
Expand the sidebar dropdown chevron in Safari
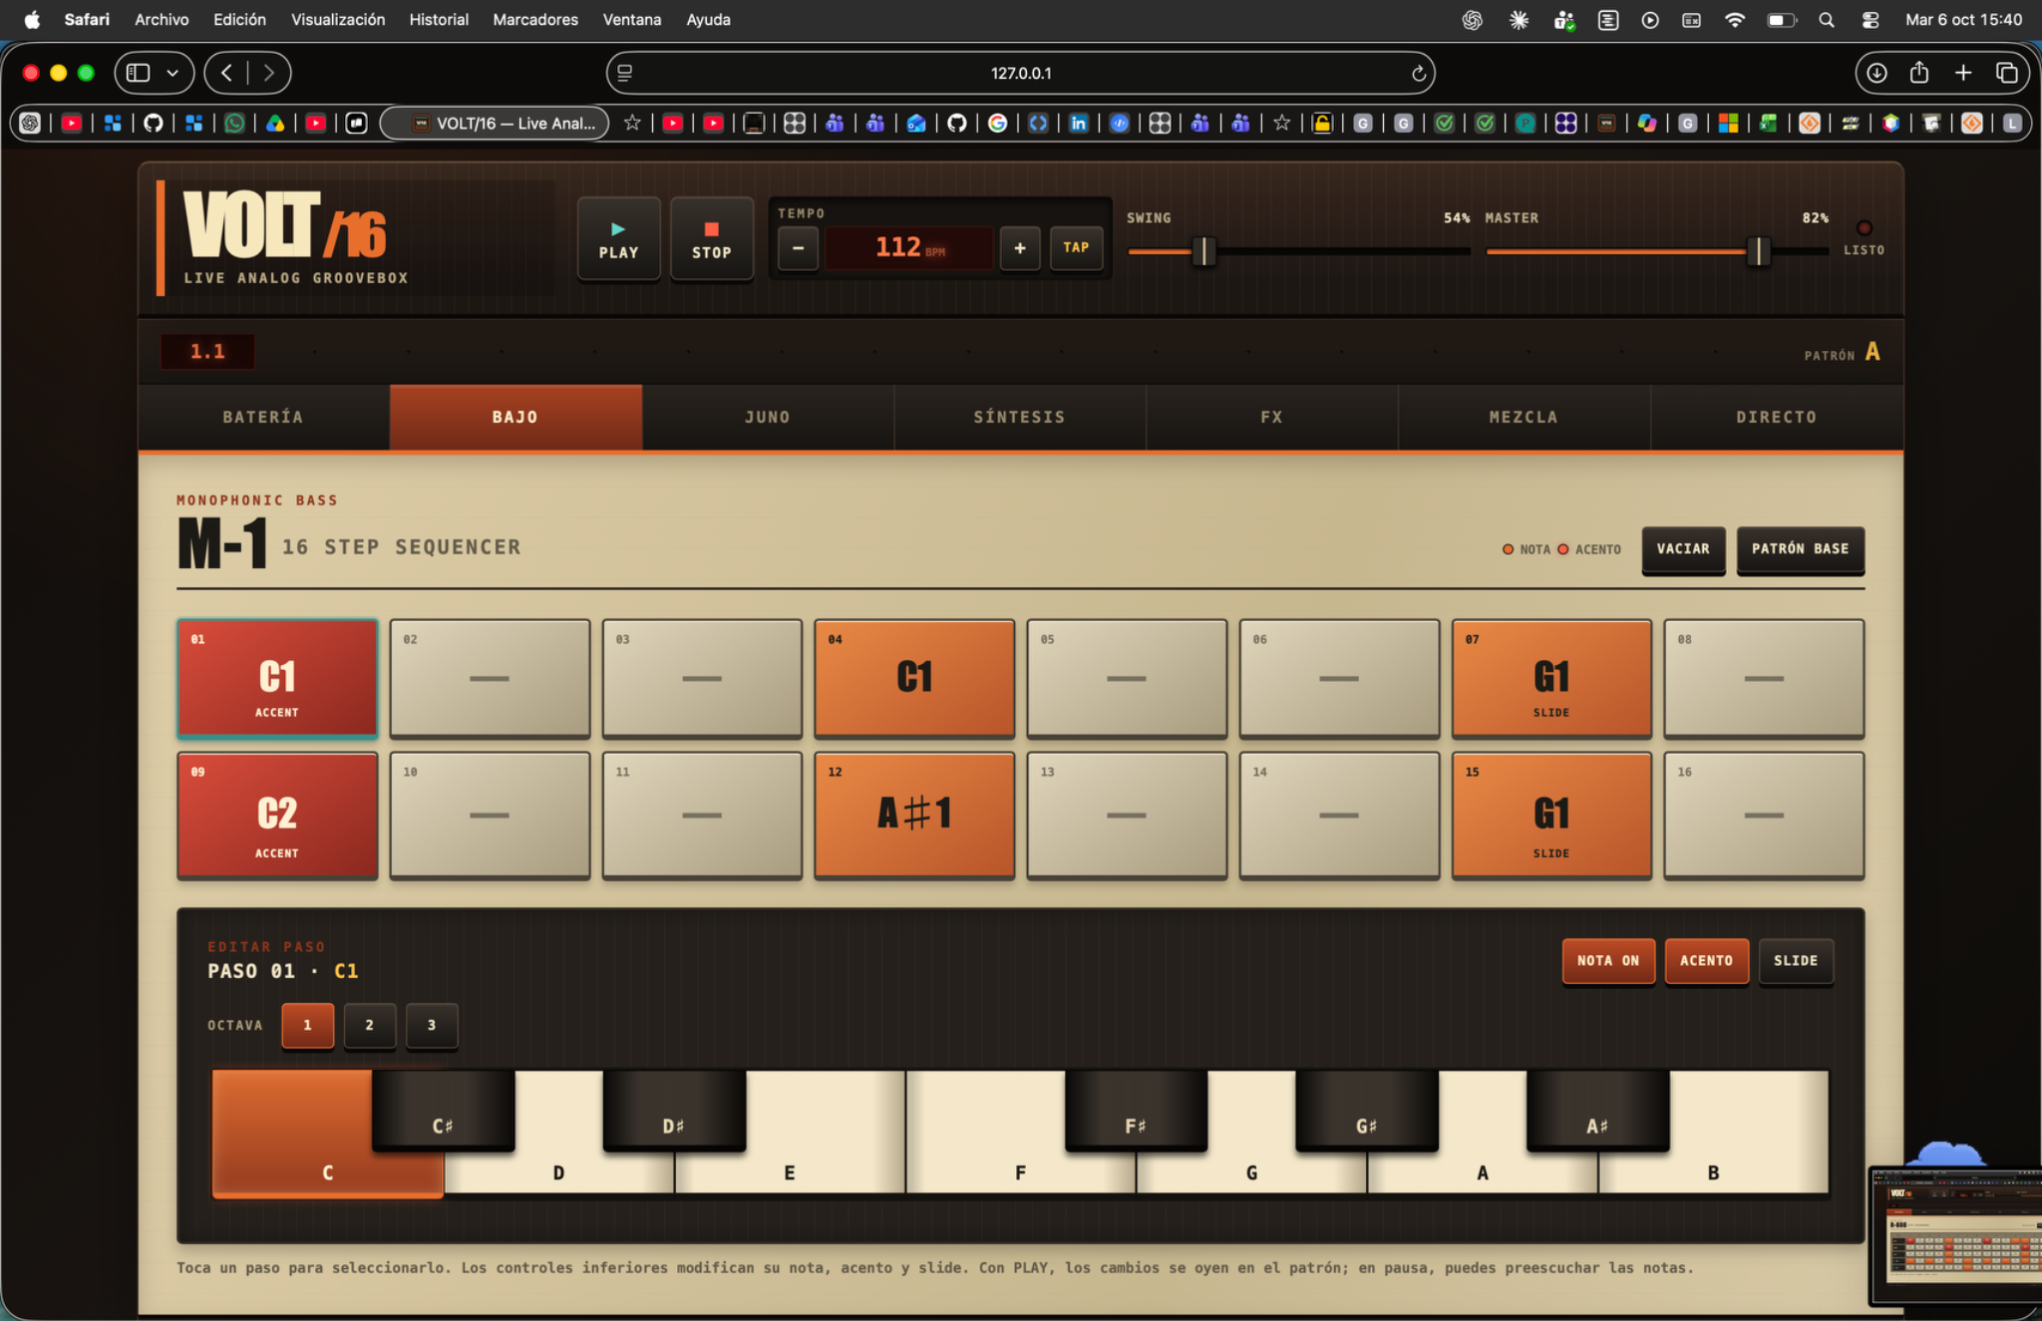coord(173,73)
